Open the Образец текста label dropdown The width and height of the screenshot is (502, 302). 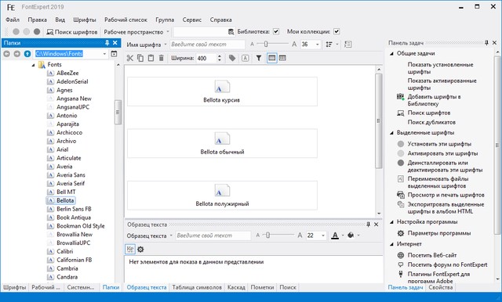171,235
